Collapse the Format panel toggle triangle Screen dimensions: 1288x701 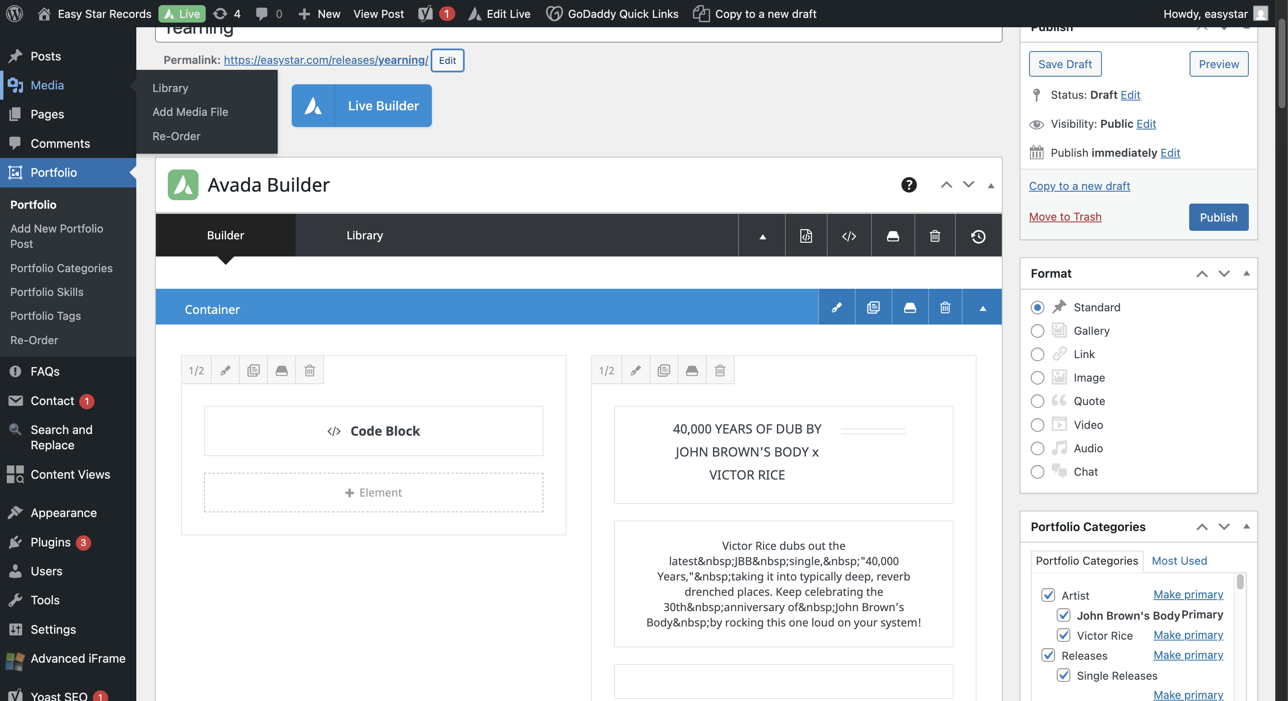(1246, 273)
